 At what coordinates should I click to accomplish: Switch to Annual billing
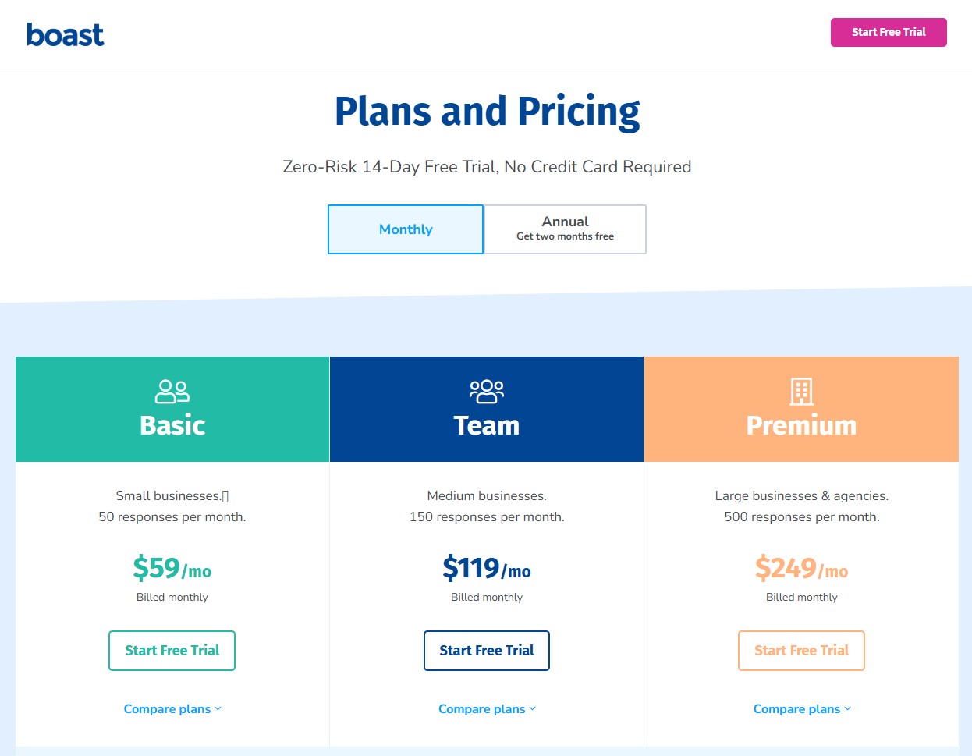565,229
